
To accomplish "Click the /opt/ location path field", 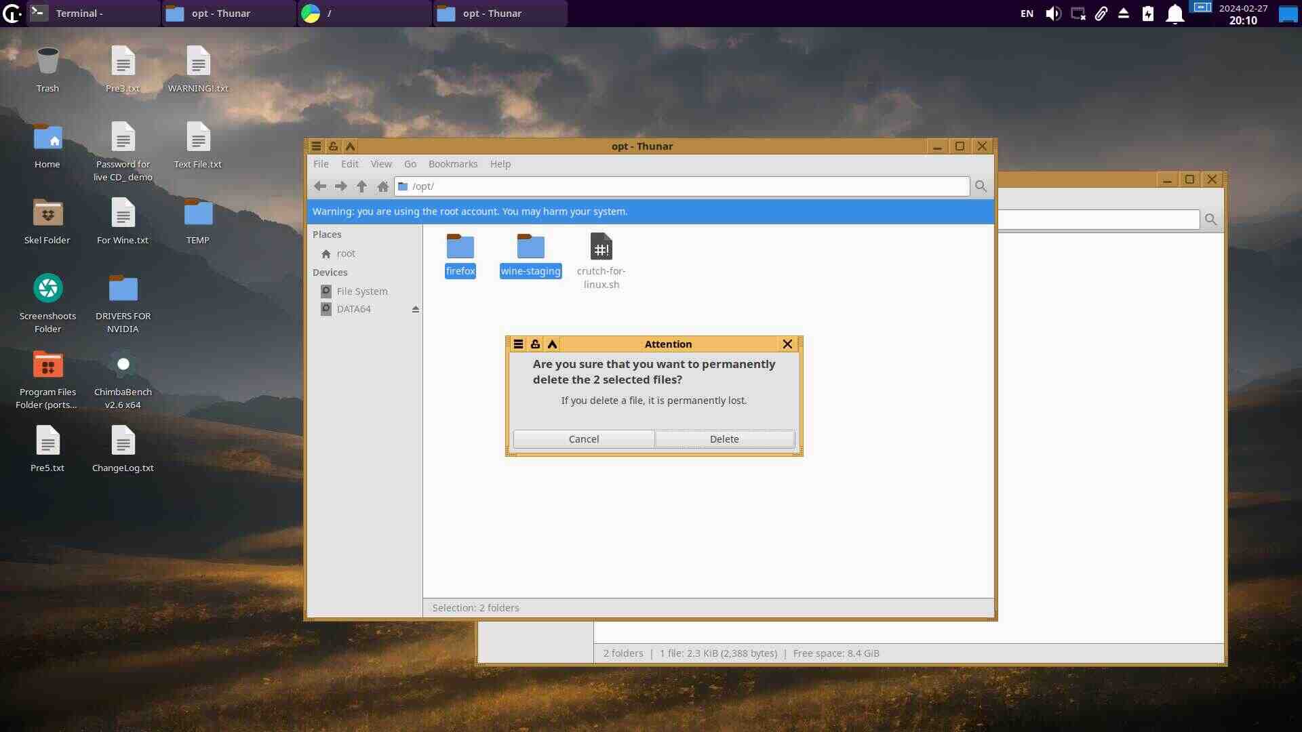I will coord(682,186).
